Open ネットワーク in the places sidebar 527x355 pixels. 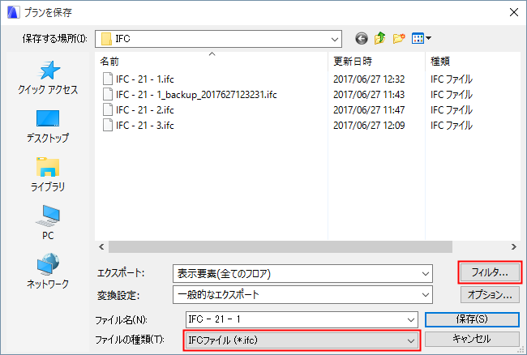[48, 271]
